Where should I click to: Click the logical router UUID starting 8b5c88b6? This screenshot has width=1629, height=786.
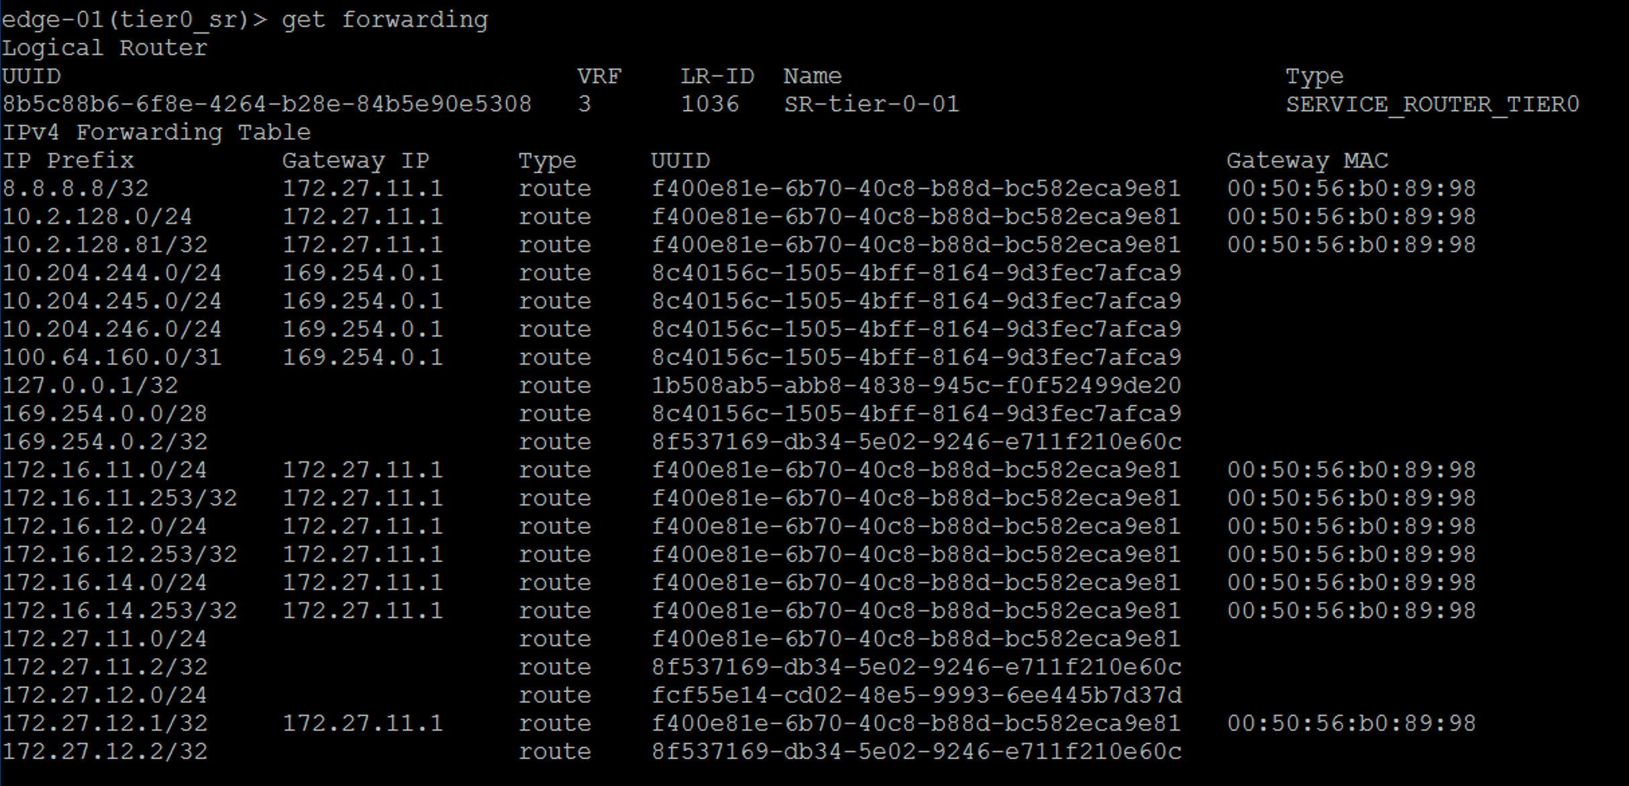click(266, 105)
